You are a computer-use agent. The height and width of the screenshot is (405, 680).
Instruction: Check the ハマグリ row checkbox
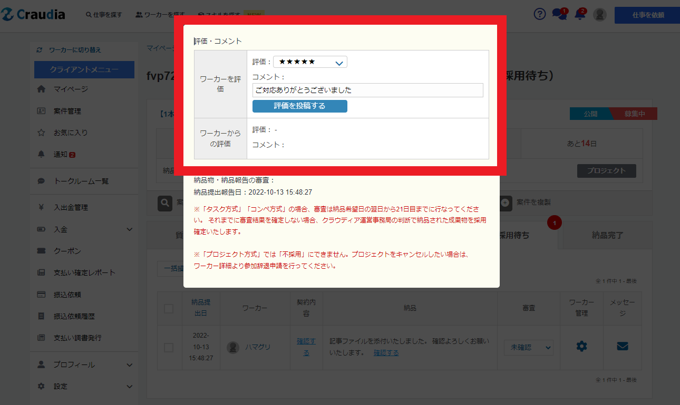coord(169,347)
